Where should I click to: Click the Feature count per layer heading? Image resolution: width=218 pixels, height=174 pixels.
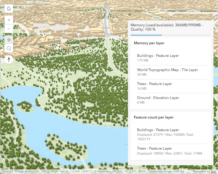(x=153, y=117)
